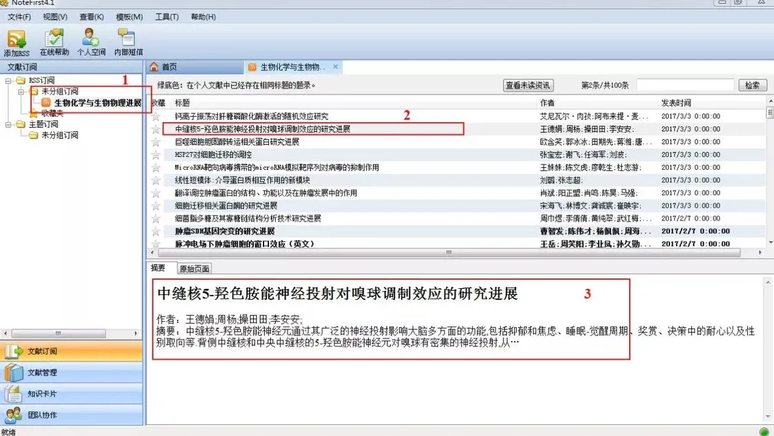
Task: Click author cell 刘璐;张志超;
Action: (x=561, y=180)
